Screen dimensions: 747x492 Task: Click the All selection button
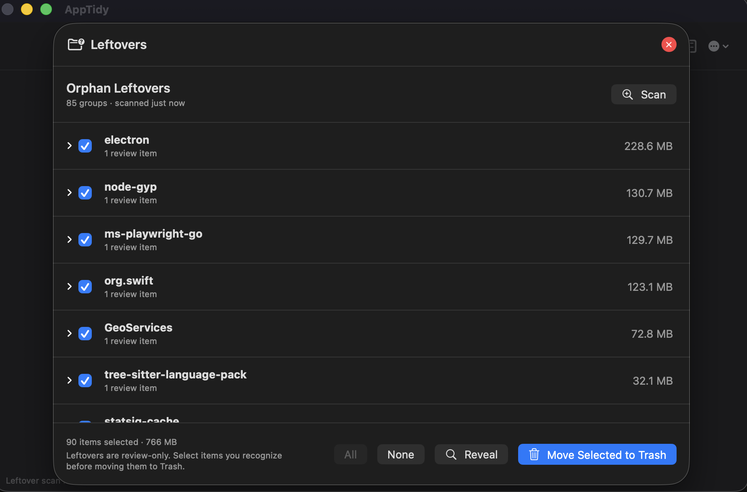click(350, 454)
